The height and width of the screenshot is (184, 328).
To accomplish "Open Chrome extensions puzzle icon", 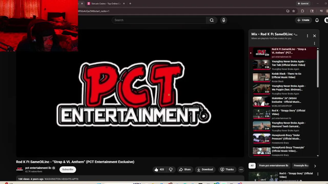I will [302, 11].
